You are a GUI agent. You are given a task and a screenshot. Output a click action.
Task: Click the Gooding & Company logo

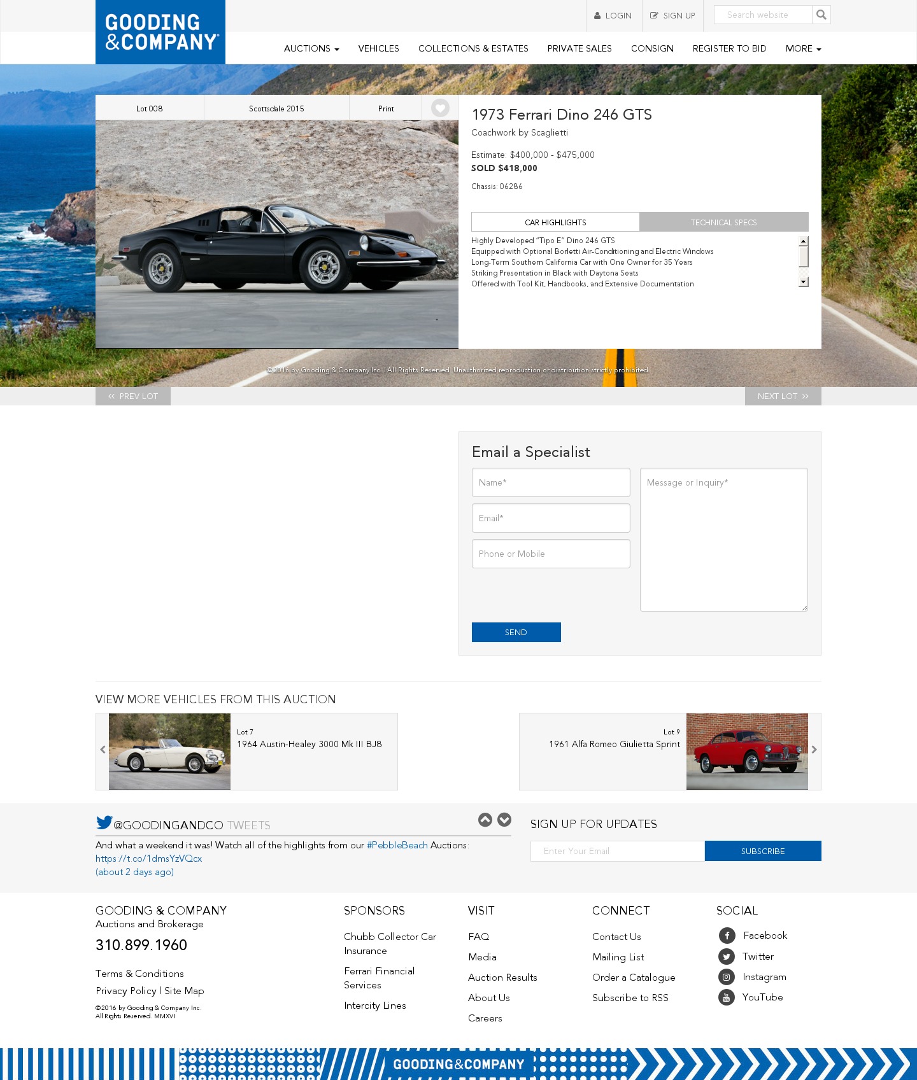(160, 32)
